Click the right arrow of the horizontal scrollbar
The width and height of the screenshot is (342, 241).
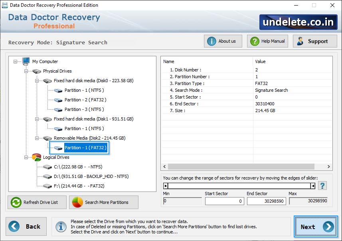[328, 167]
